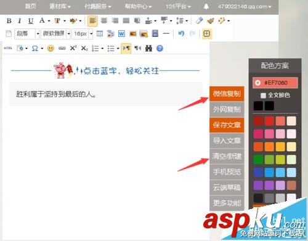Open the 帮助中心 menu

(139, 7)
